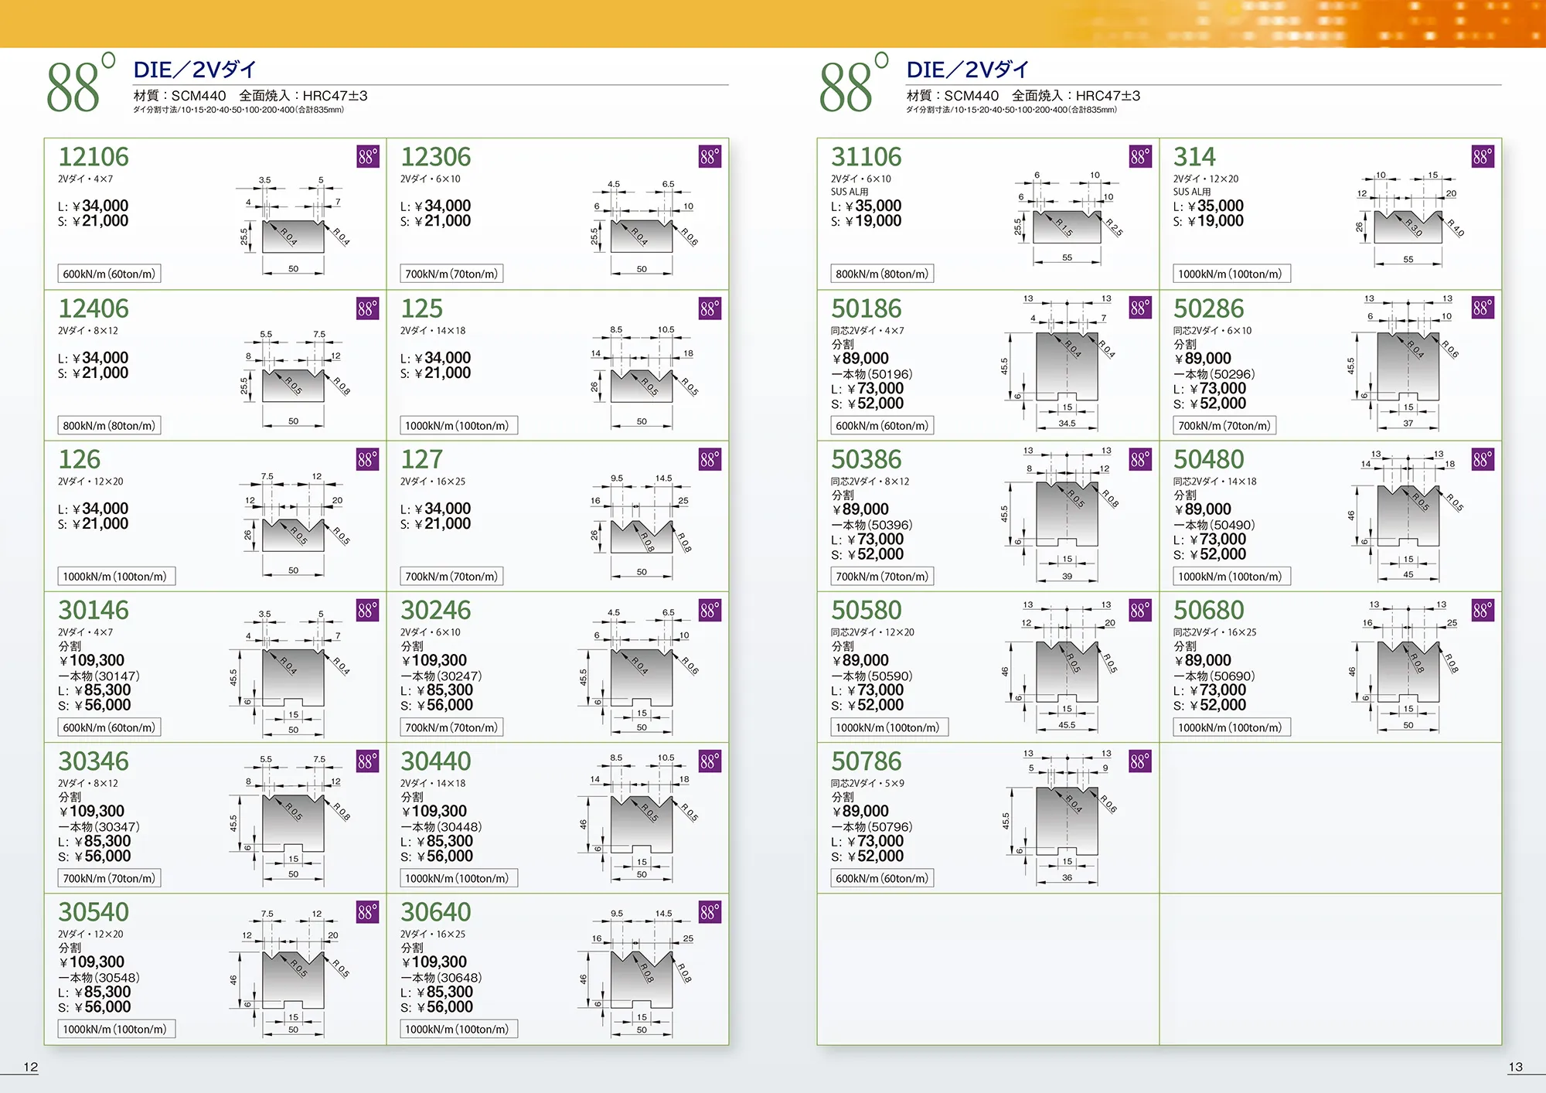Viewport: 1546px width, 1093px height.
Task: Click the 800kN/m (80ton/m) box under 31106
Action: [x=882, y=274]
